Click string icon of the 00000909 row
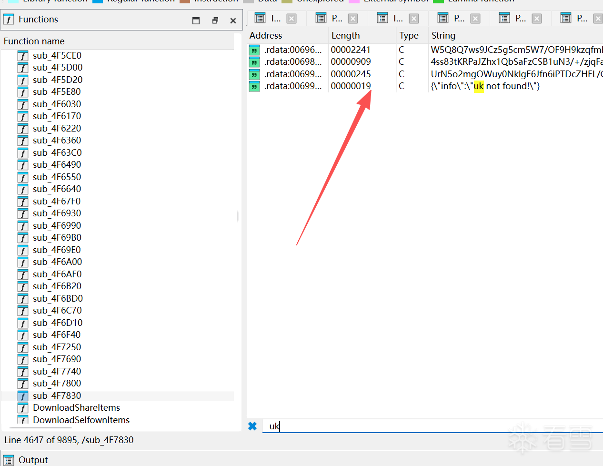This screenshot has height=466, width=603. pyautogui.click(x=254, y=62)
